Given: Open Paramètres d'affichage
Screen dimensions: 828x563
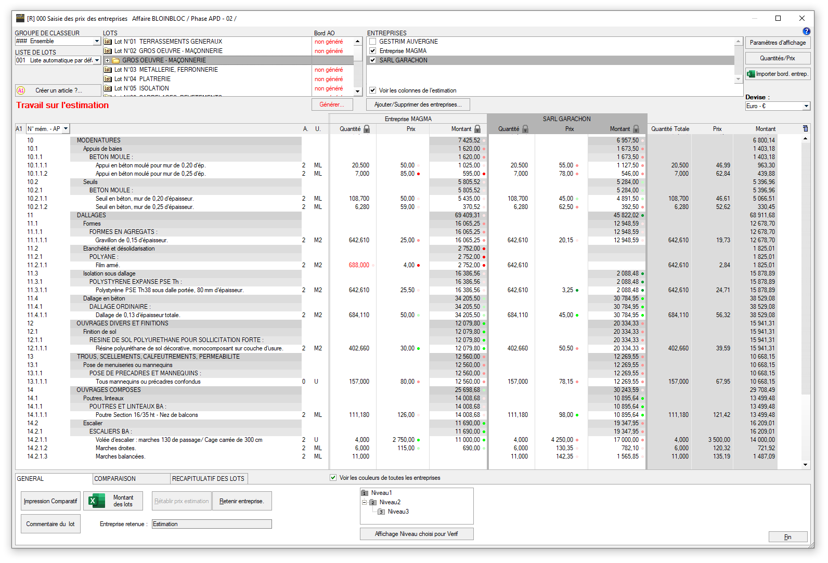Looking at the screenshot, I should 778,43.
